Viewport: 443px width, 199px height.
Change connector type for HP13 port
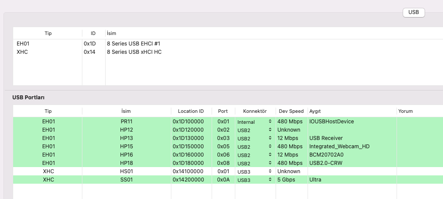pos(255,138)
